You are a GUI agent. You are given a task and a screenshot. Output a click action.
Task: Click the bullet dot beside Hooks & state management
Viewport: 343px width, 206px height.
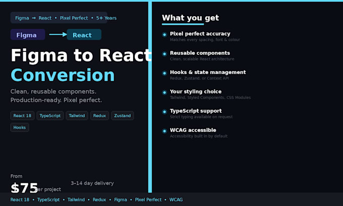point(164,73)
